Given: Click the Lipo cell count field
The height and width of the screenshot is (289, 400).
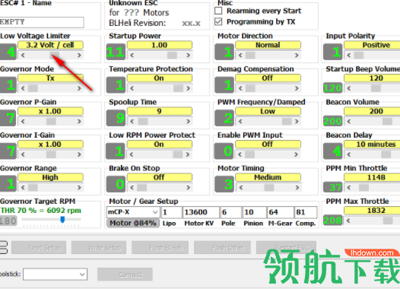Looking at the screenshot, I should [171, 212].
